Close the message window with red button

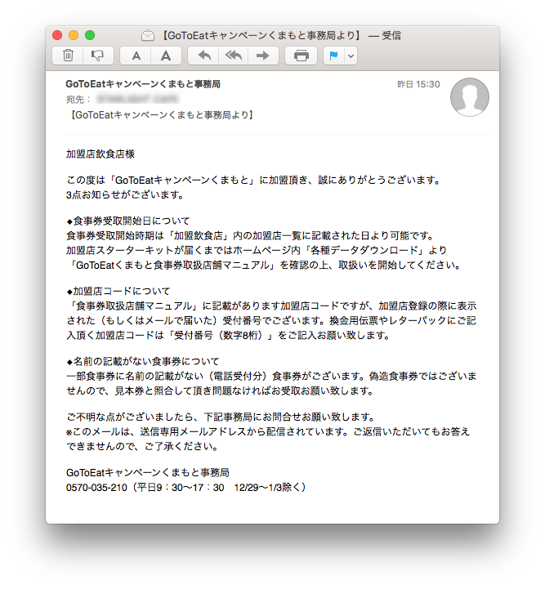point(57,35)
